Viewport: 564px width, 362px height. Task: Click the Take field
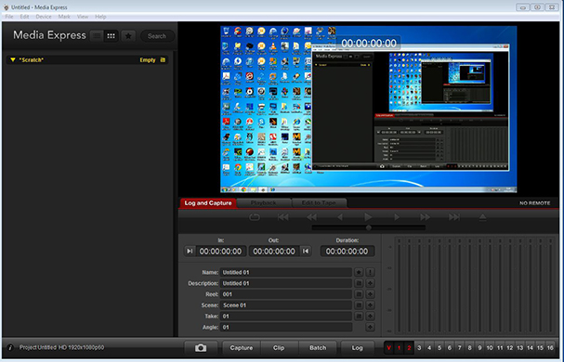coord(286,316)
